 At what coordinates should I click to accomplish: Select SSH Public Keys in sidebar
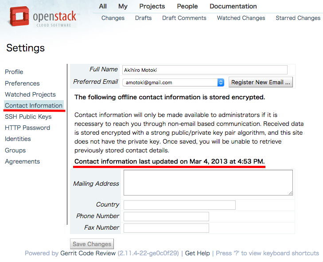[x=28, y=117]
